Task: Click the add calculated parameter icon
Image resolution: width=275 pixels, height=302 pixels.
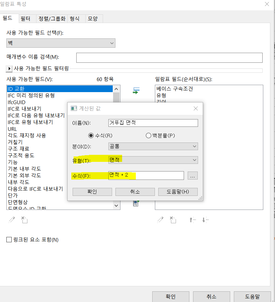Action: [x=136, y=203]
